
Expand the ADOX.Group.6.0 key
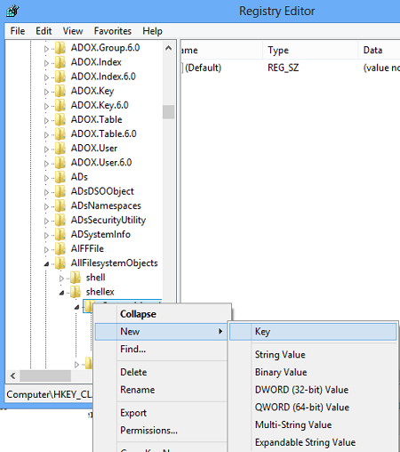tap(46, 49)
